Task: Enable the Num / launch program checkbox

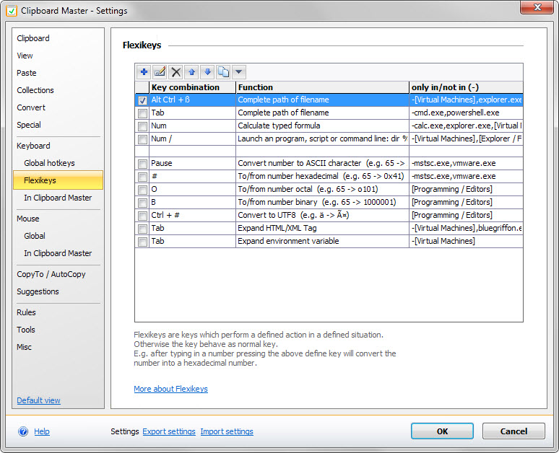Action: (x=142, y=139)
